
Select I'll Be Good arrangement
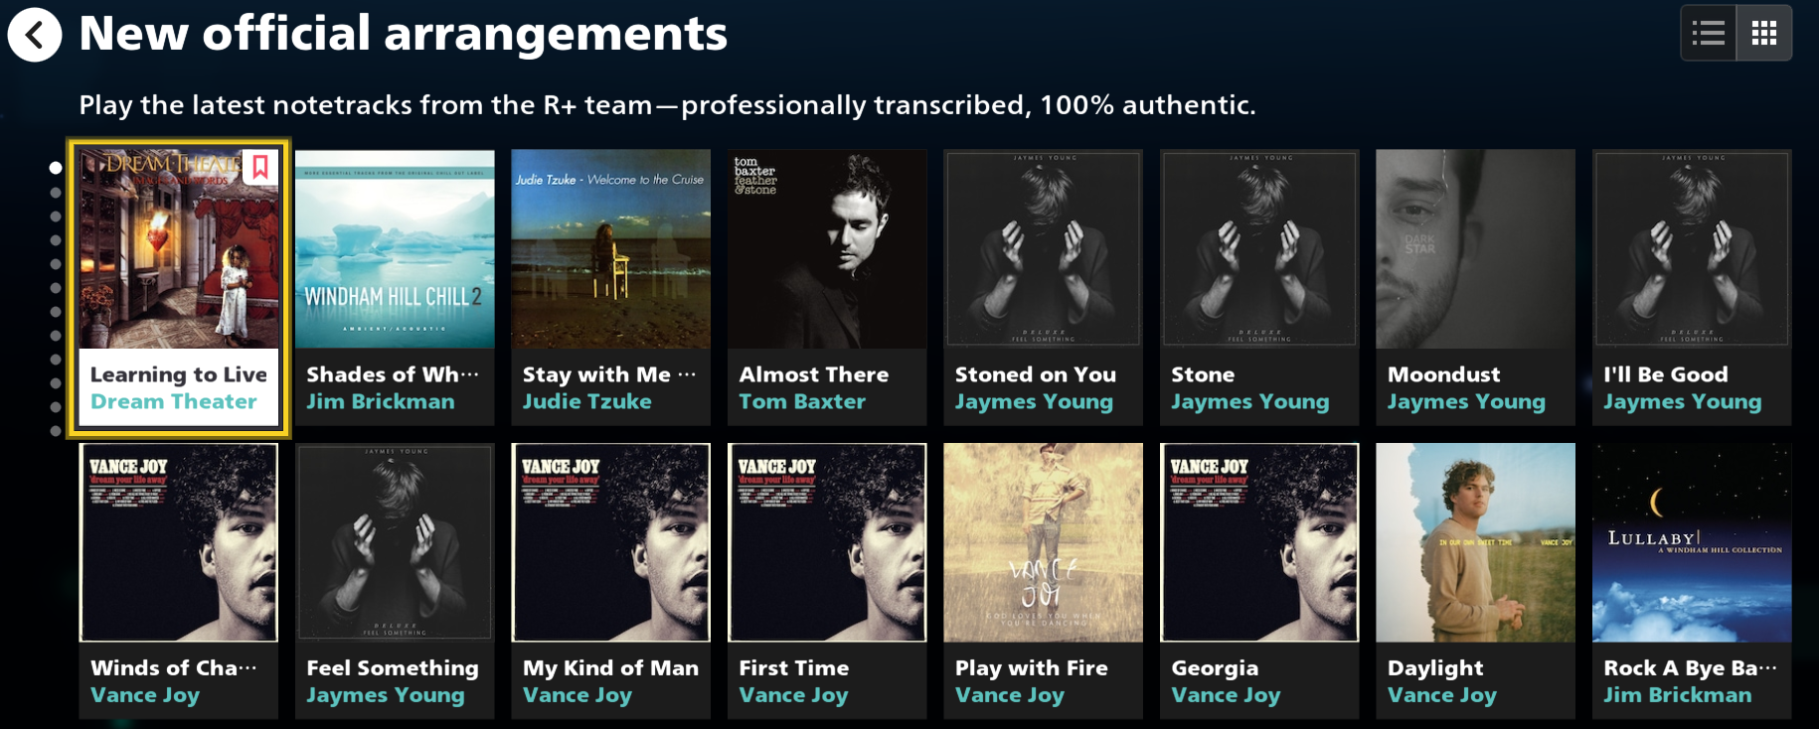pos(1692,288)
